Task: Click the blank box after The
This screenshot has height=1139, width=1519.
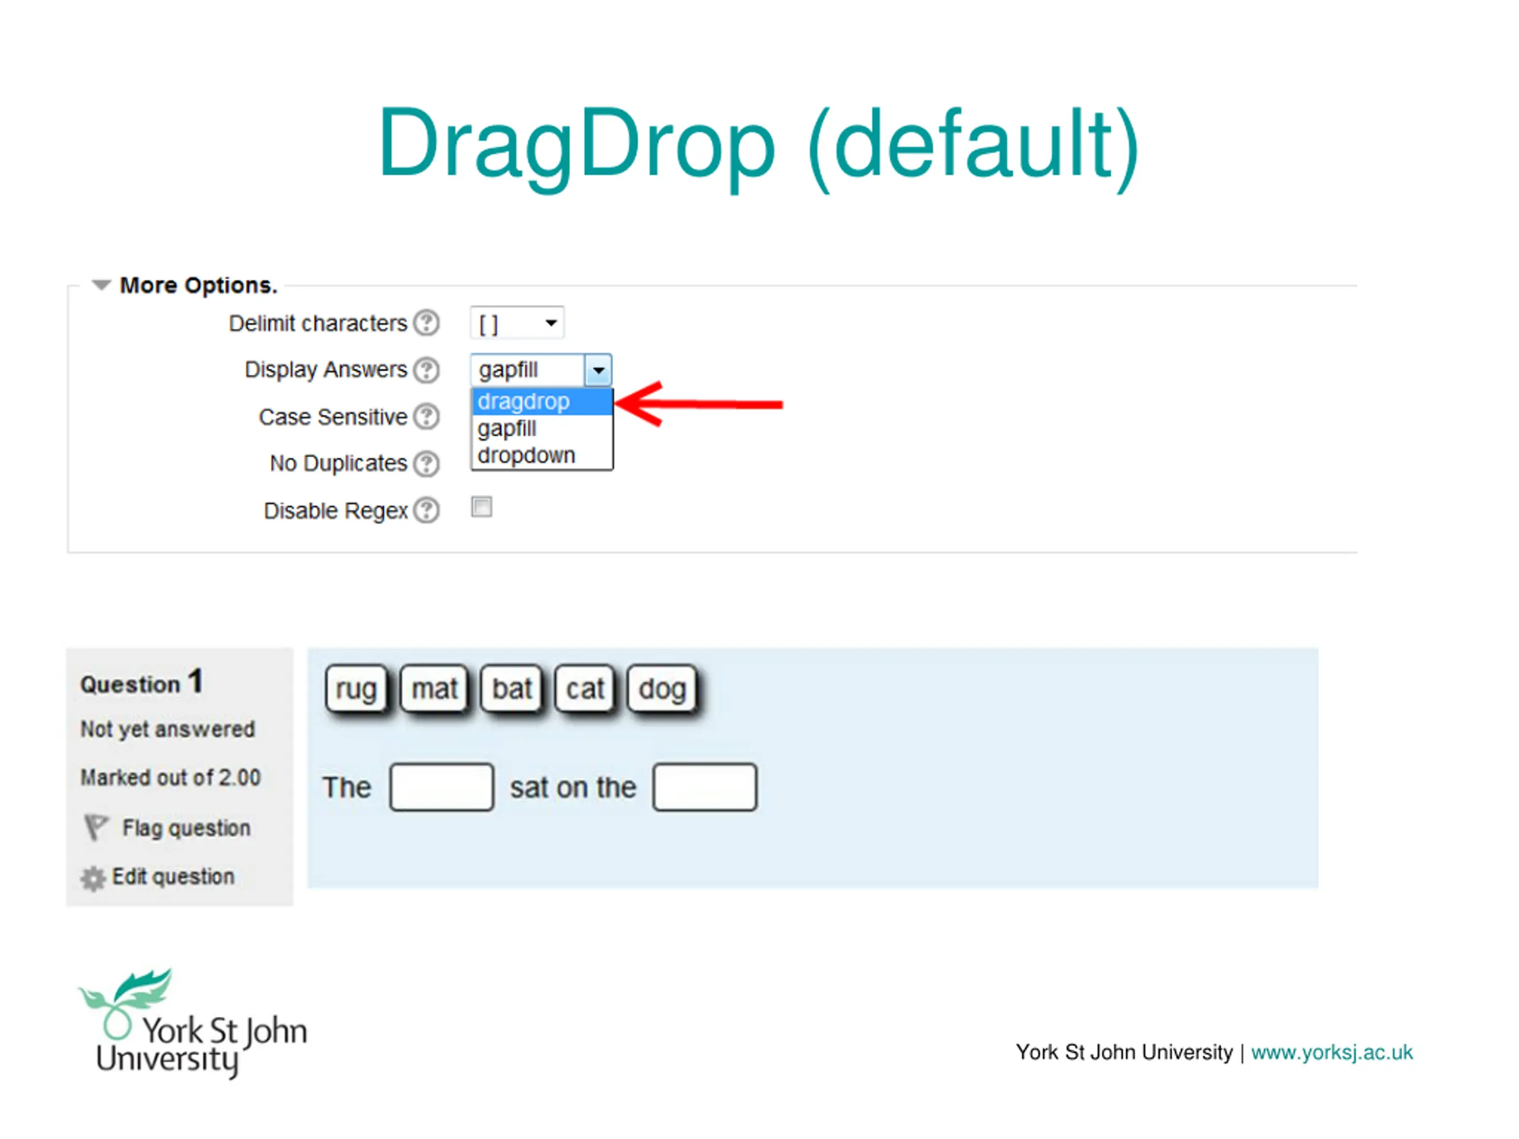Action: click(441, 787)
